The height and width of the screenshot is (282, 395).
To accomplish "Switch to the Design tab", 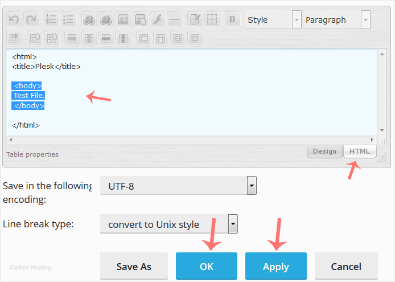I will pos(324,152).
